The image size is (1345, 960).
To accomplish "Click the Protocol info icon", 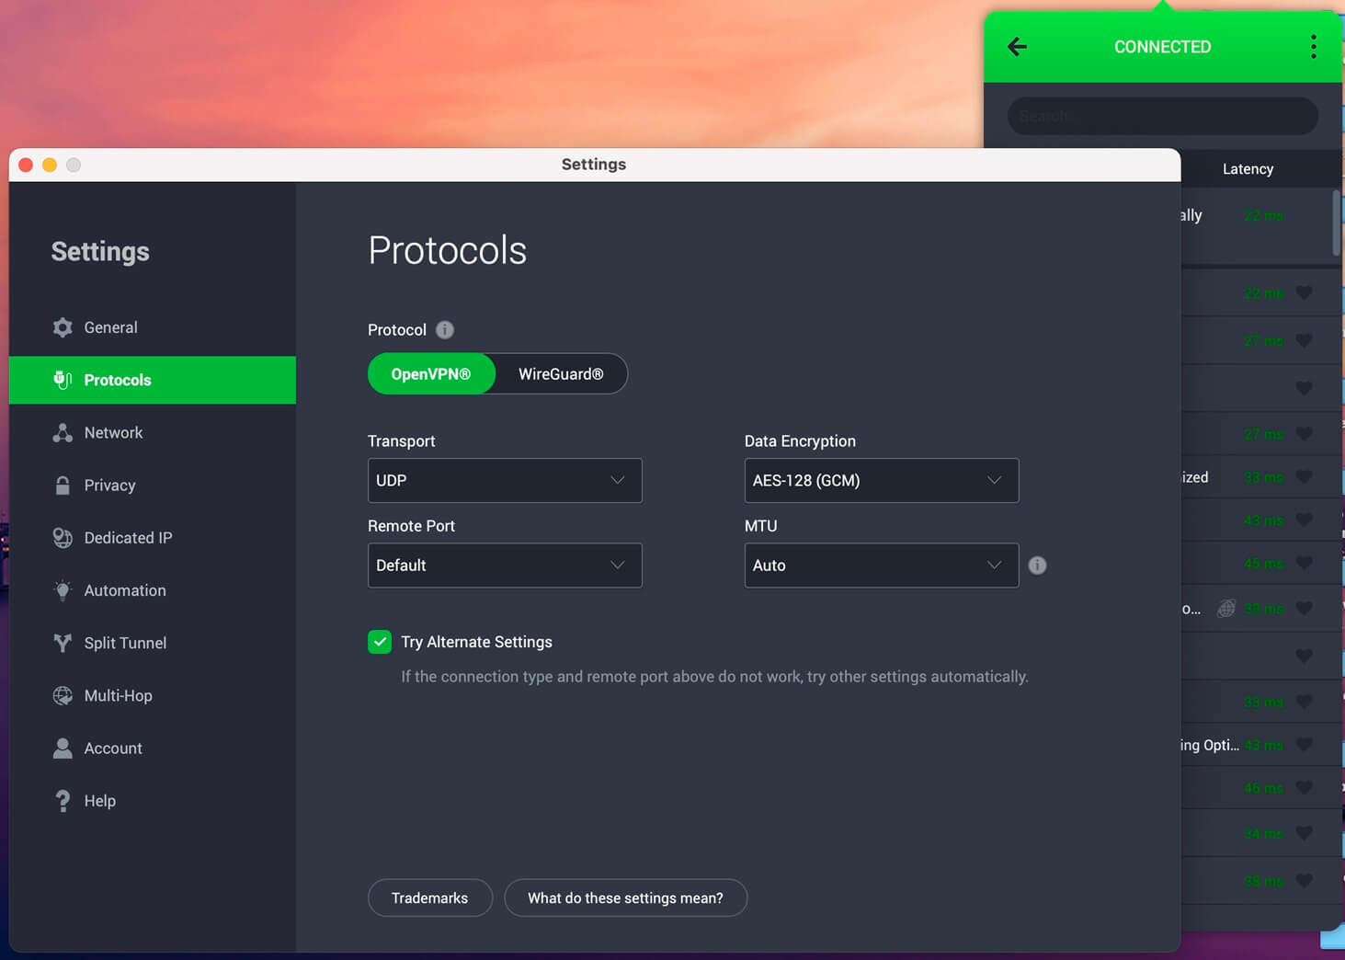I will click(445, 329).
